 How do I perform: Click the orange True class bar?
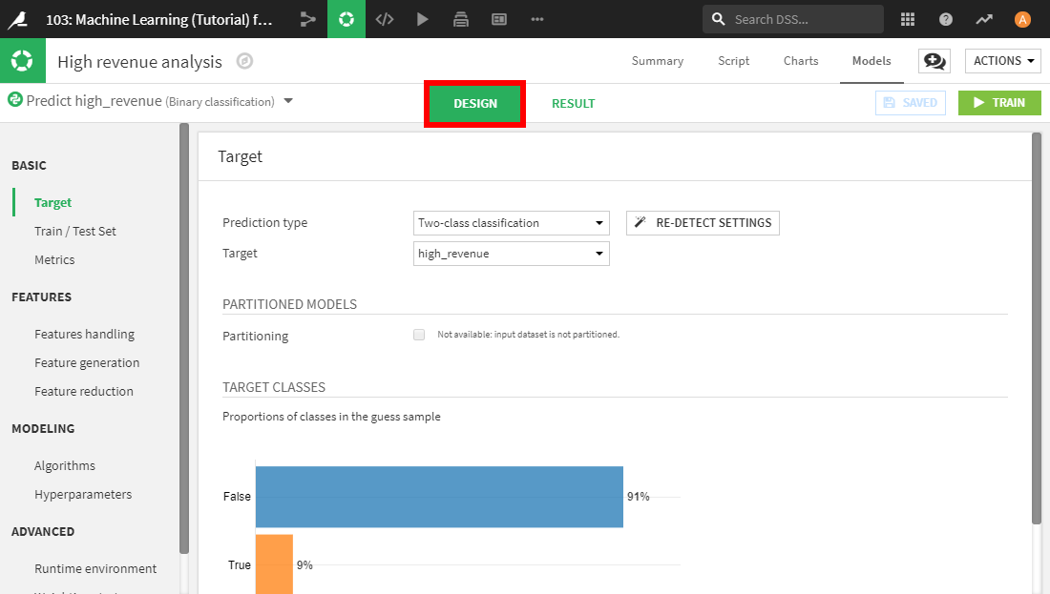point(274,563)
